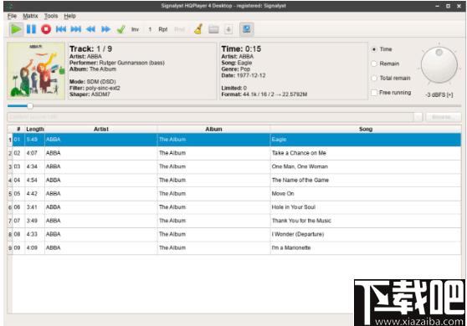Select the Remain radio button
This screenshot has height=326, width=467.
(374, 64)
